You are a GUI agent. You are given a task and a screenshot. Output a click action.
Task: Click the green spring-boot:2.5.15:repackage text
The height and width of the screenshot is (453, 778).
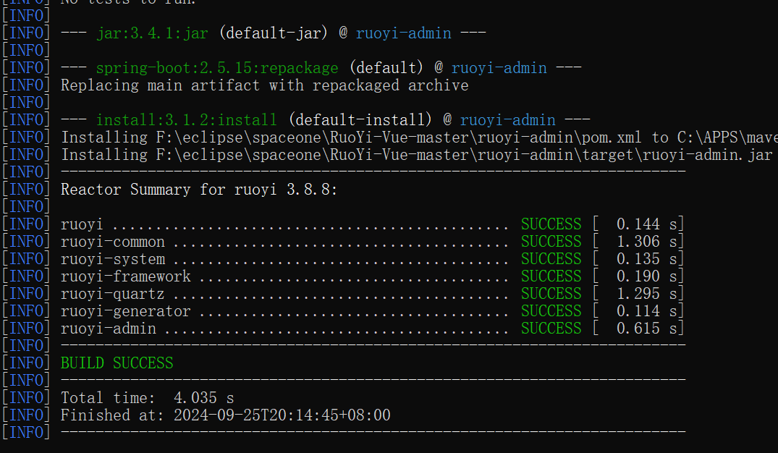(x=216, y=68)
